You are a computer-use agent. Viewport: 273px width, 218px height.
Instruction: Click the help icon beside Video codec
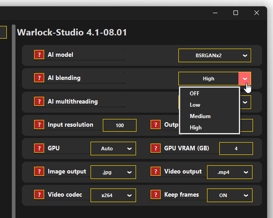pyautogui.click(x=39, y=195)
